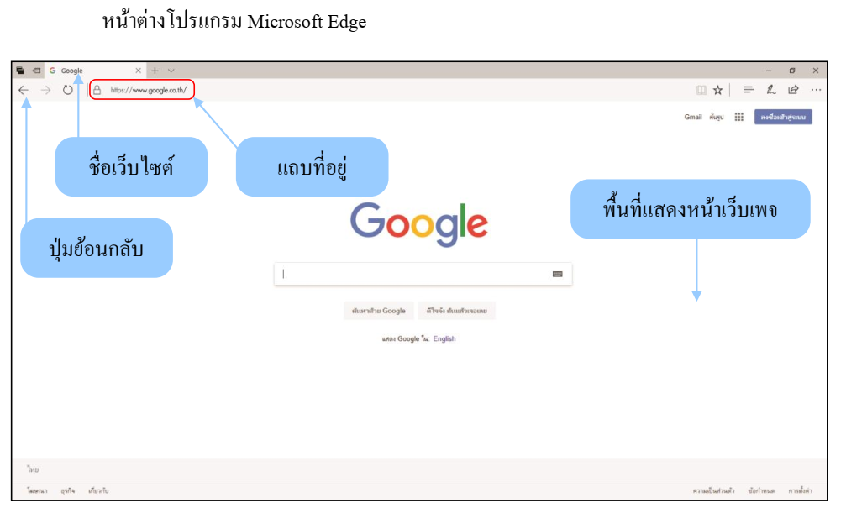Open the Hub panel icon
Image resolution: width=846 pixels, height=514 pixels.
pos(749,90)
